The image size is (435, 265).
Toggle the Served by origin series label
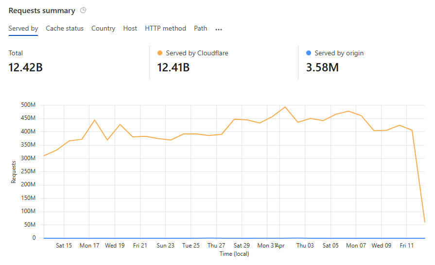click(339, 53)
